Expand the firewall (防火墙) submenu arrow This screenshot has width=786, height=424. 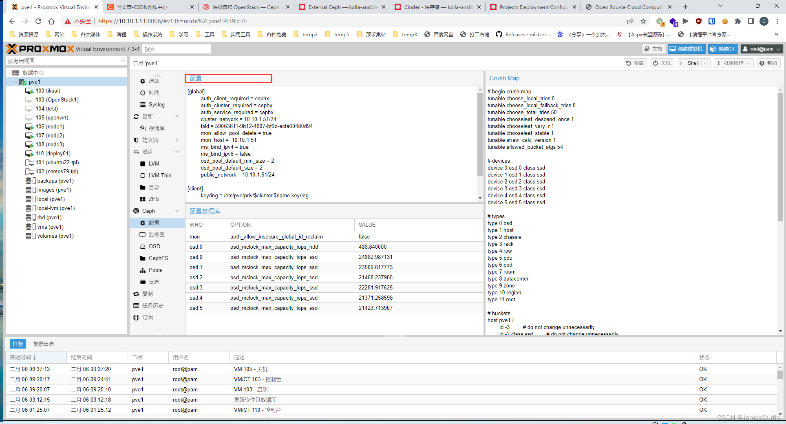click(x=177, y=140)
